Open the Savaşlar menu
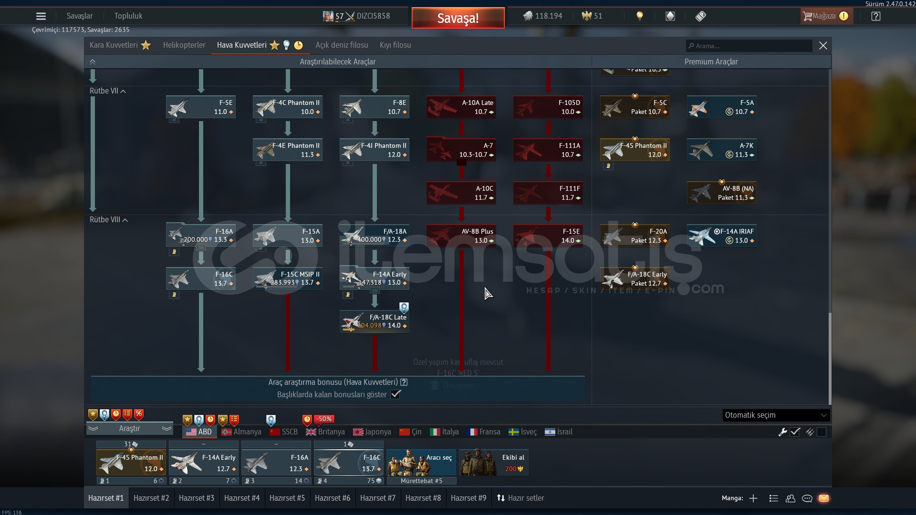Screen dimensions: 916x515 (80, 16)
